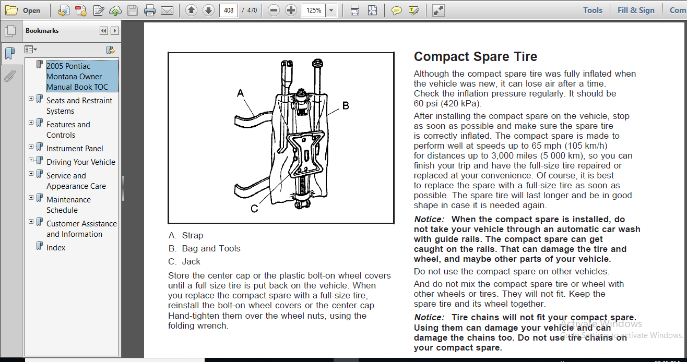Expand the Instrument Panel bookmark
Screen dimensions: 687x362
[x=31, y=146]
